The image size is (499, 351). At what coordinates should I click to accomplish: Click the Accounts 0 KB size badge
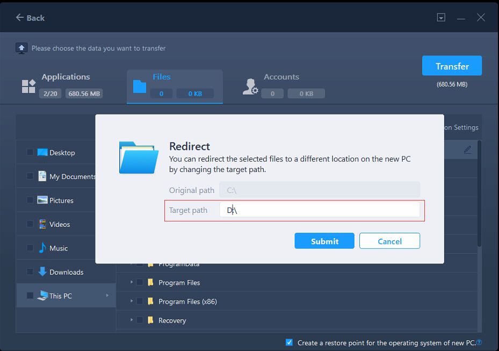[306, 94]
